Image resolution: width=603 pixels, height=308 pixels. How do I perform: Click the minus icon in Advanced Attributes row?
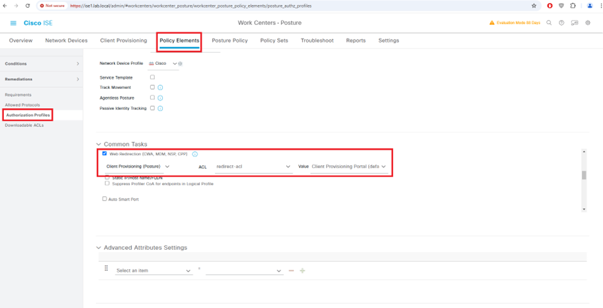[291, 271]
